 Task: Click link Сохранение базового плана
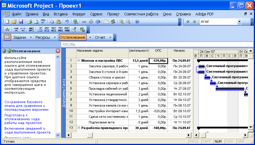click(26, 106)
